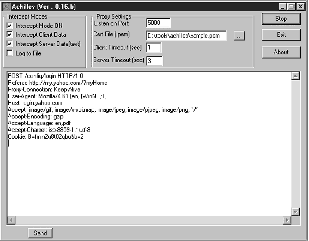Minimize the Achilles window
The image size is (309, 241).
point(283,7)
